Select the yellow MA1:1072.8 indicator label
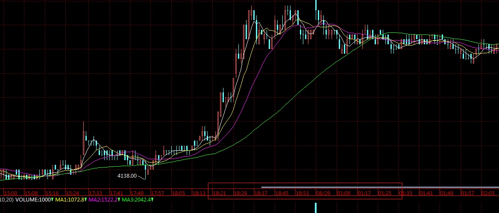The width and height of the screenshot is (499, 213). (x=70, y=199)
